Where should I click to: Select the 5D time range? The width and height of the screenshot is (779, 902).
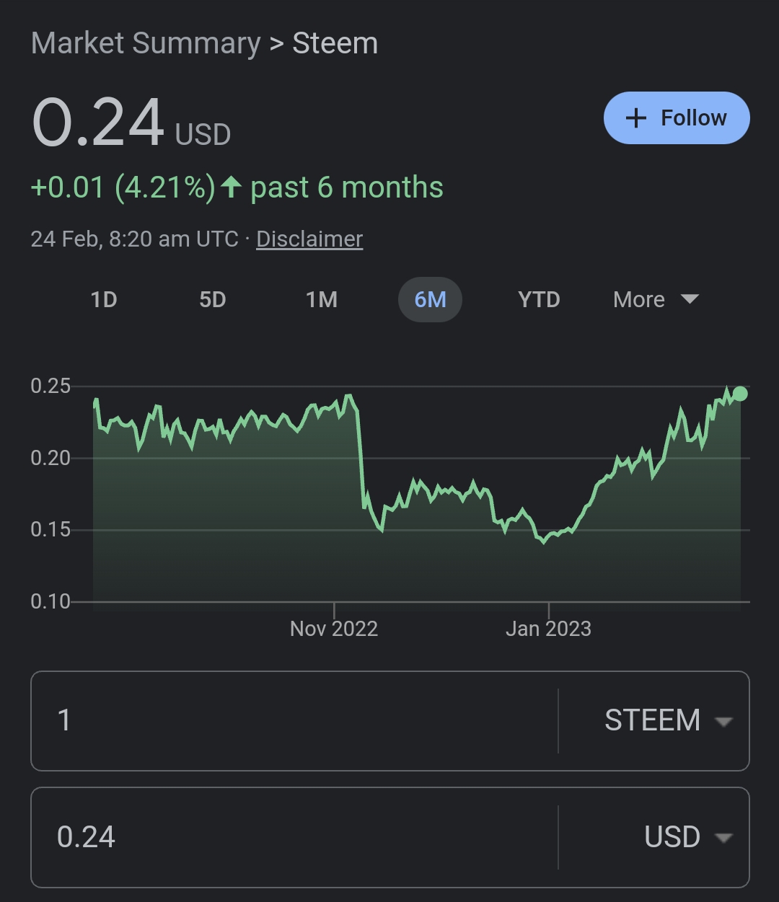point(213,299)
